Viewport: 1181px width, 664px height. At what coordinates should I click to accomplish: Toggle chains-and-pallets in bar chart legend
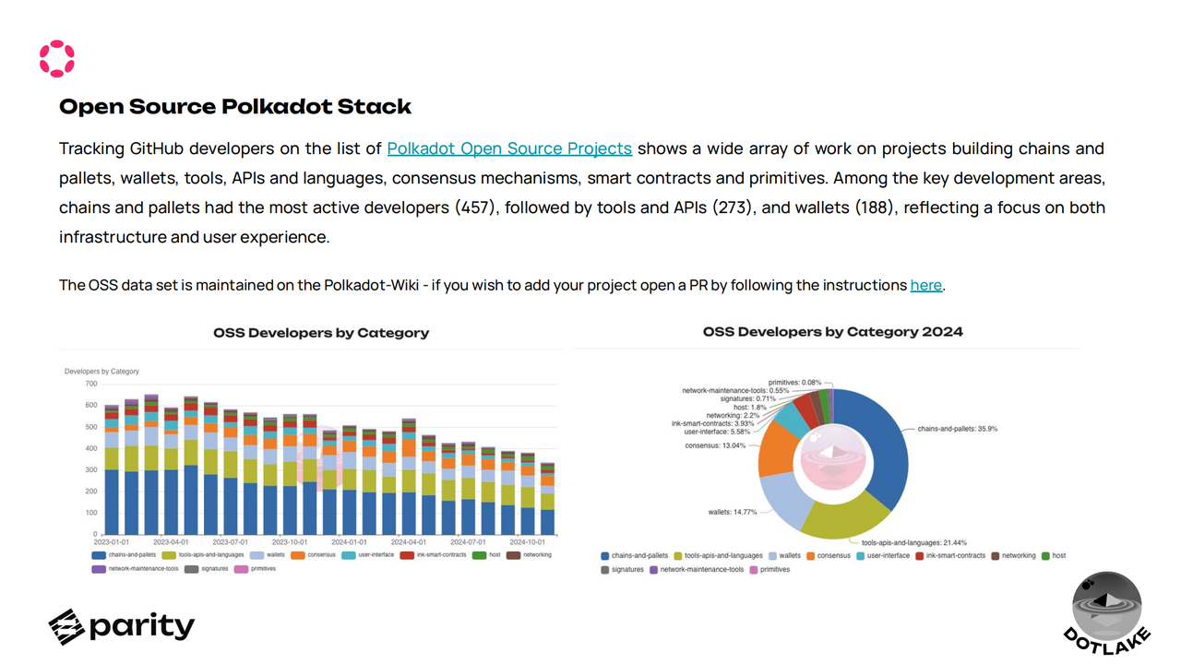123,555
